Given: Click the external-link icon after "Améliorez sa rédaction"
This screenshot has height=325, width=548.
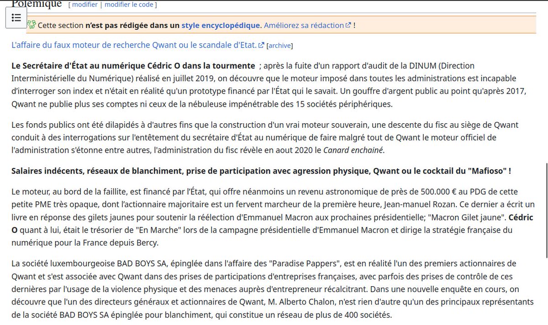Looking at the screenshot, I should click(x=348, y=25).
